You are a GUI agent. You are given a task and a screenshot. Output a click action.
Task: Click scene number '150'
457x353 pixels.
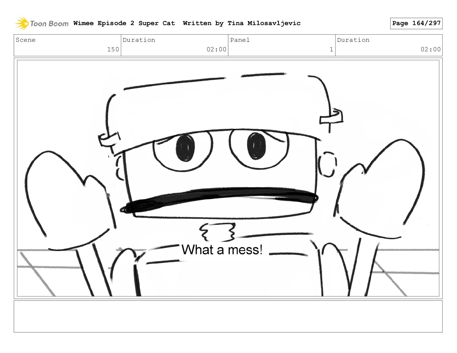click(113, 49)
